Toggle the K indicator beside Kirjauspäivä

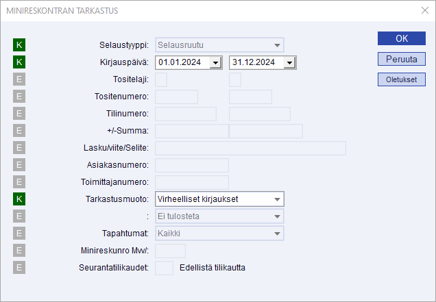click(19, 62)
